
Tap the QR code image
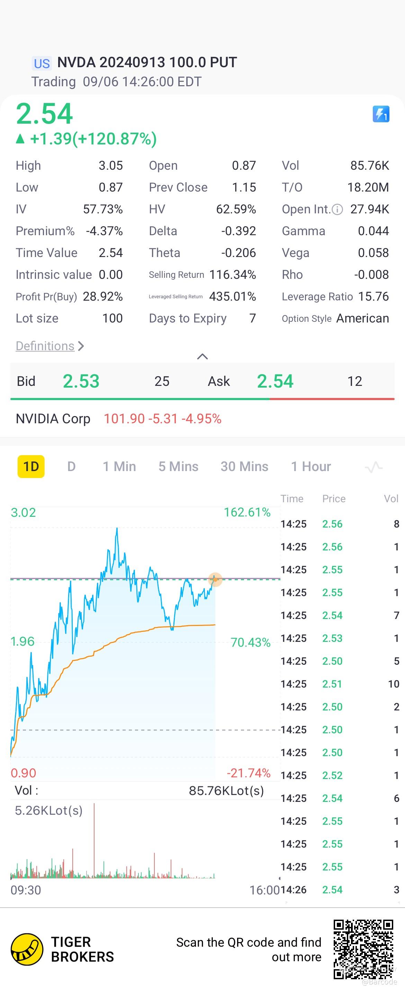pos(363,949)
